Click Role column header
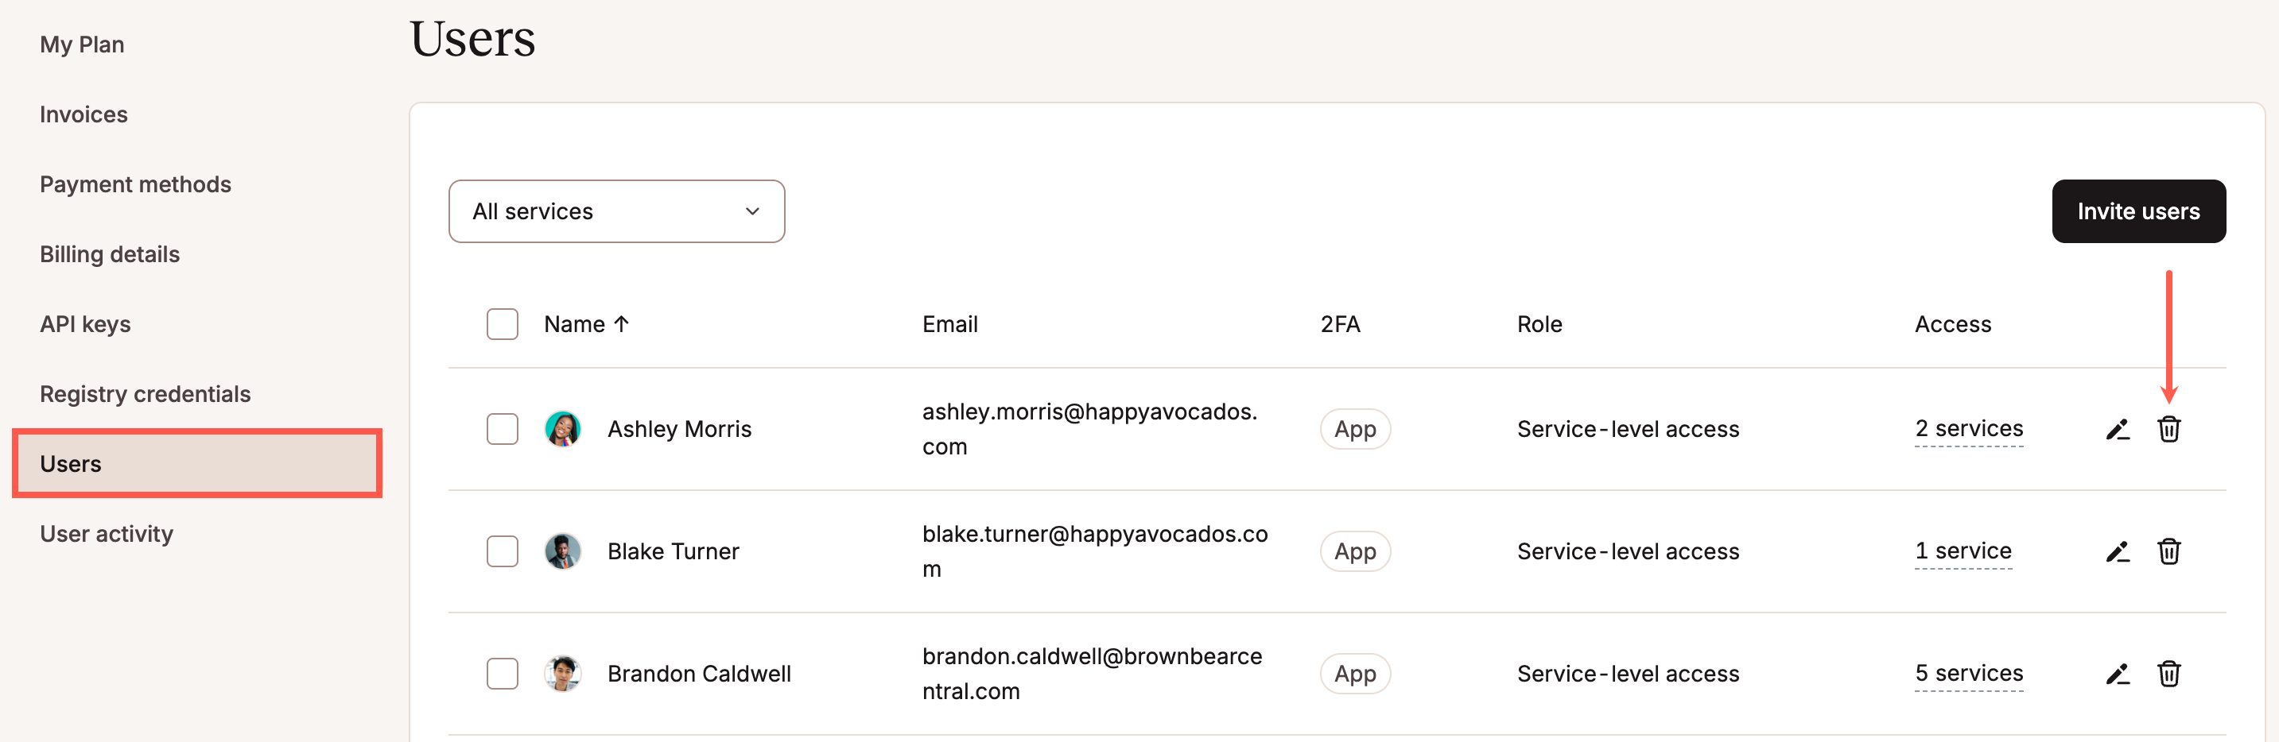 [x=1539, y=325]
